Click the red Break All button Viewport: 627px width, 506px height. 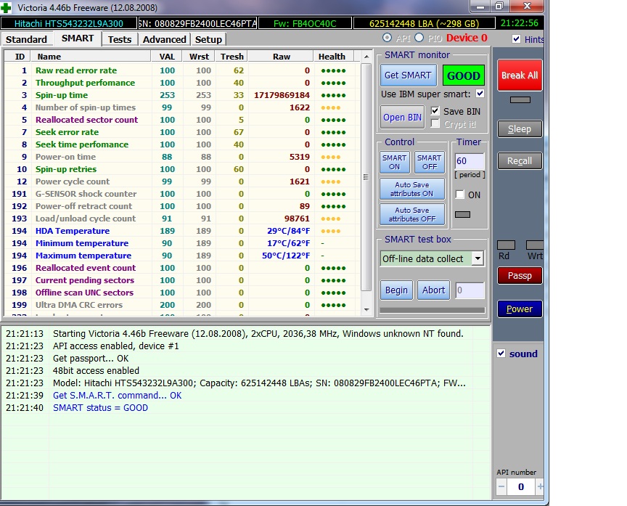click(x=519, y=75)
